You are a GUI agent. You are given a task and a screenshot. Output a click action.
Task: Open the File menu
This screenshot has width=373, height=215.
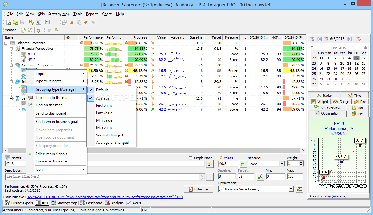pos(10,14)
